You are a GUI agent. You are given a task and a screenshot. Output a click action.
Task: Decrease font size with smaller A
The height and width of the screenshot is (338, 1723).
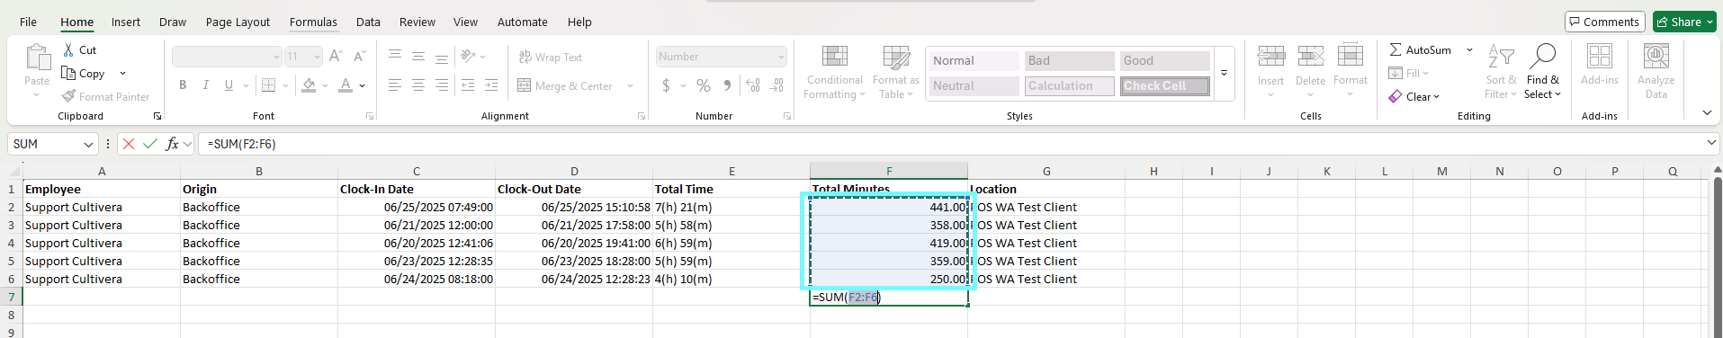(x=359, y=56)
